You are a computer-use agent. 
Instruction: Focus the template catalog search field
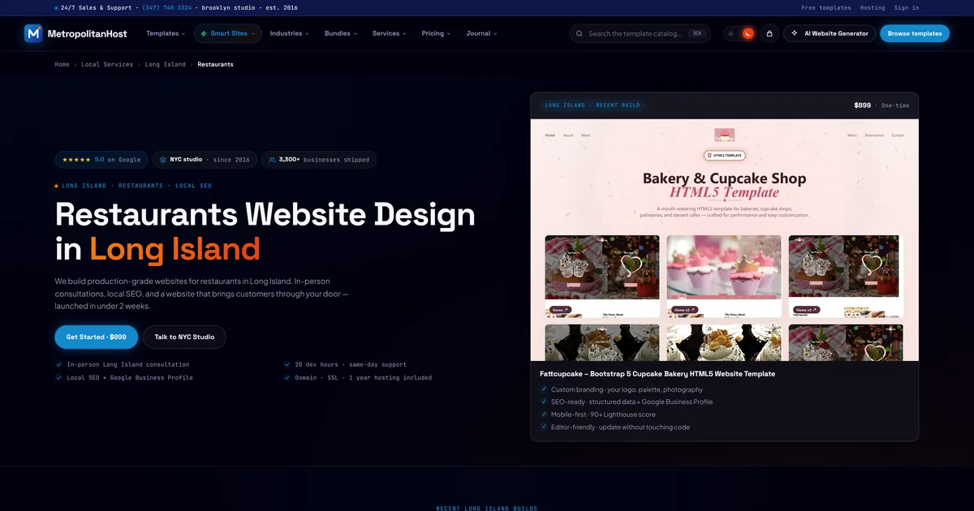640,33
